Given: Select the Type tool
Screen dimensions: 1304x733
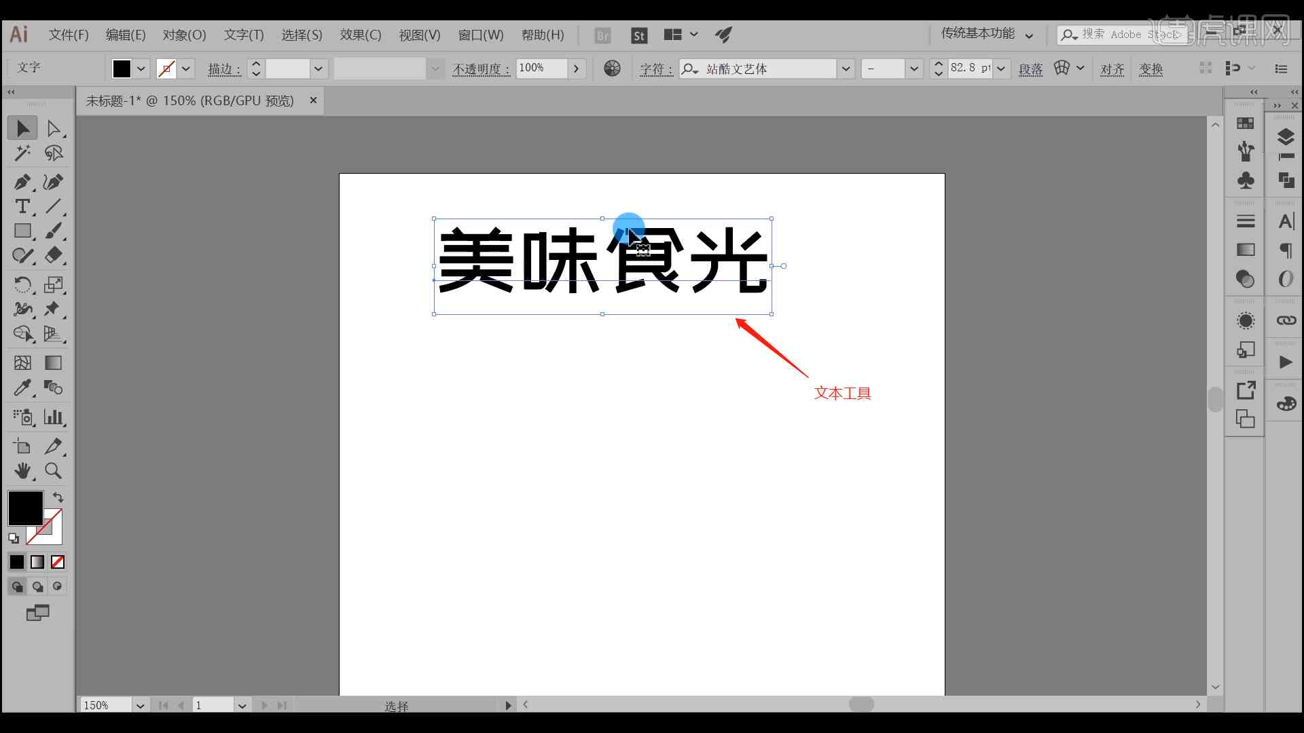Looking at the screenshot, I should pyautogui.click(x=22, y=207).
